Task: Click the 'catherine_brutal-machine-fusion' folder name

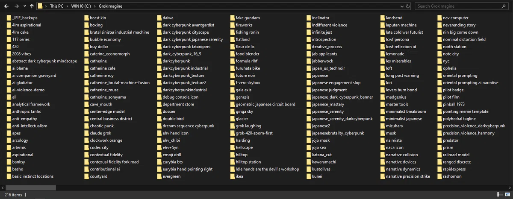Action: pos(120,83)
